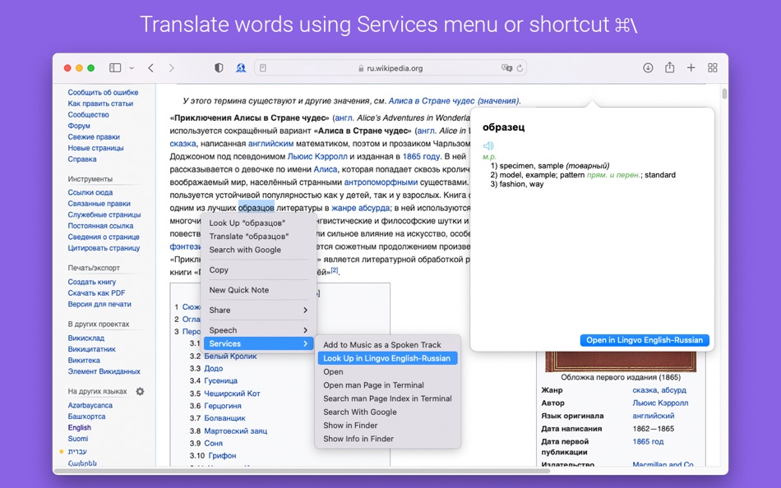Select Show in Finder
This screenshot has width=781, height=488.
click(387, 426)
